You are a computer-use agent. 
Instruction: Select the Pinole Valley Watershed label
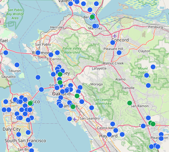(72, 50)
